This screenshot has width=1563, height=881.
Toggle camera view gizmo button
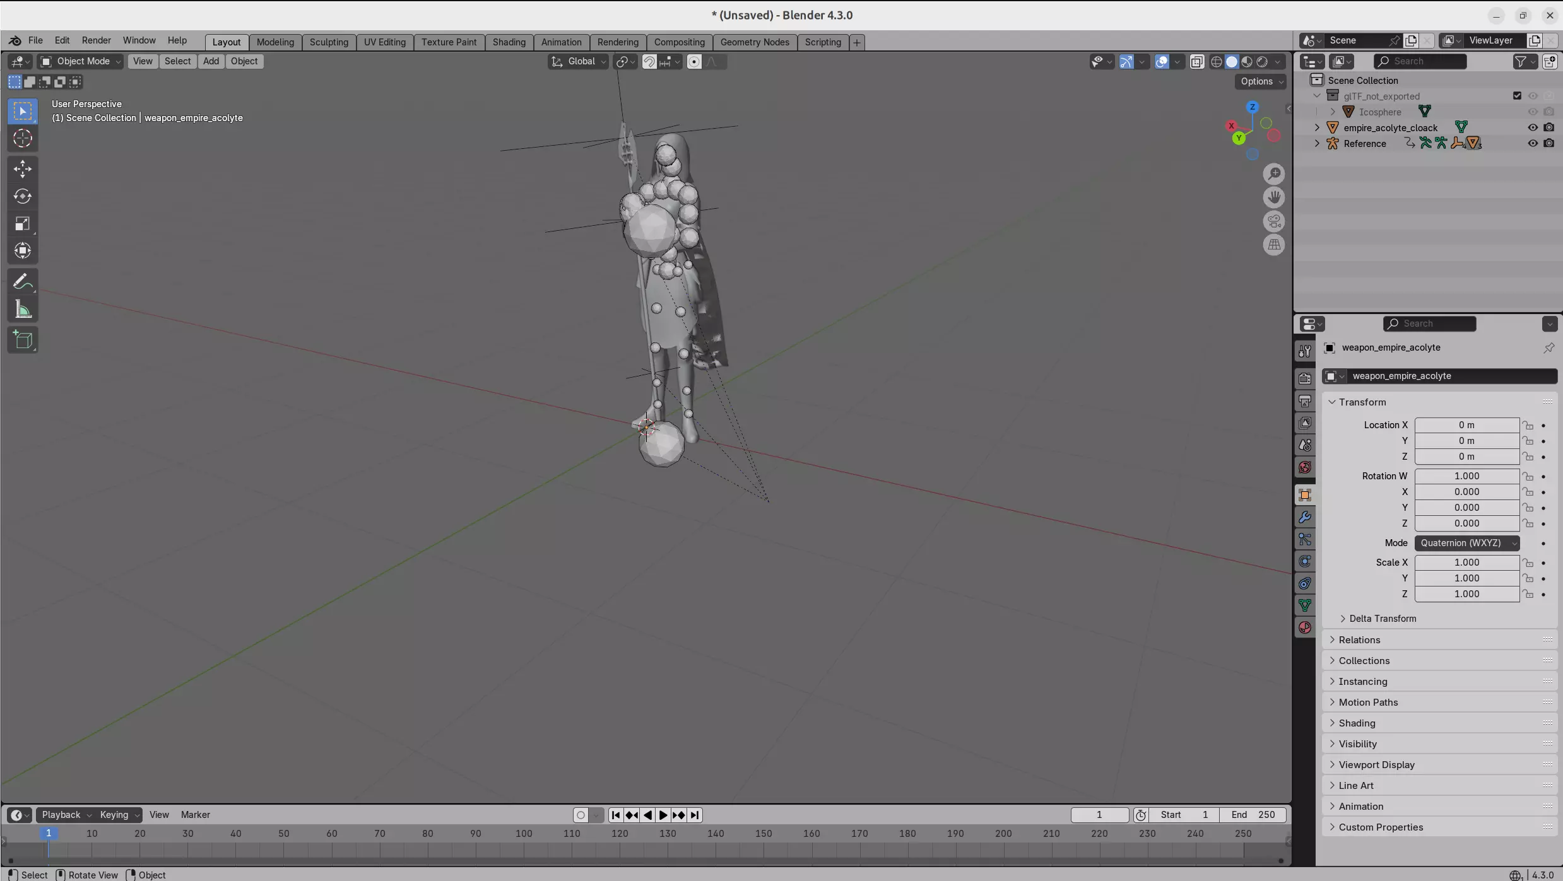point(1274,221)
